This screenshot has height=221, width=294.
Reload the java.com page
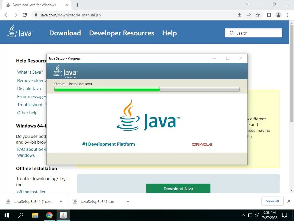[x=25, y=15]
